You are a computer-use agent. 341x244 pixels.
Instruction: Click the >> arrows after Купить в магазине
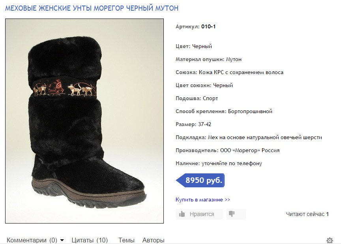[227, 200]
